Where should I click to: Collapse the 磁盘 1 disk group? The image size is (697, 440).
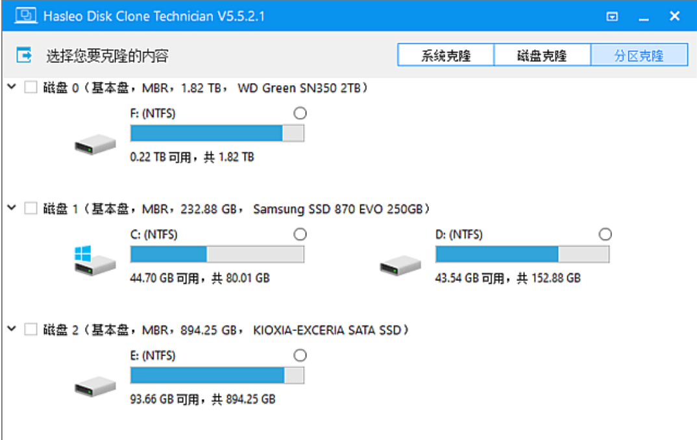[11, 208]
